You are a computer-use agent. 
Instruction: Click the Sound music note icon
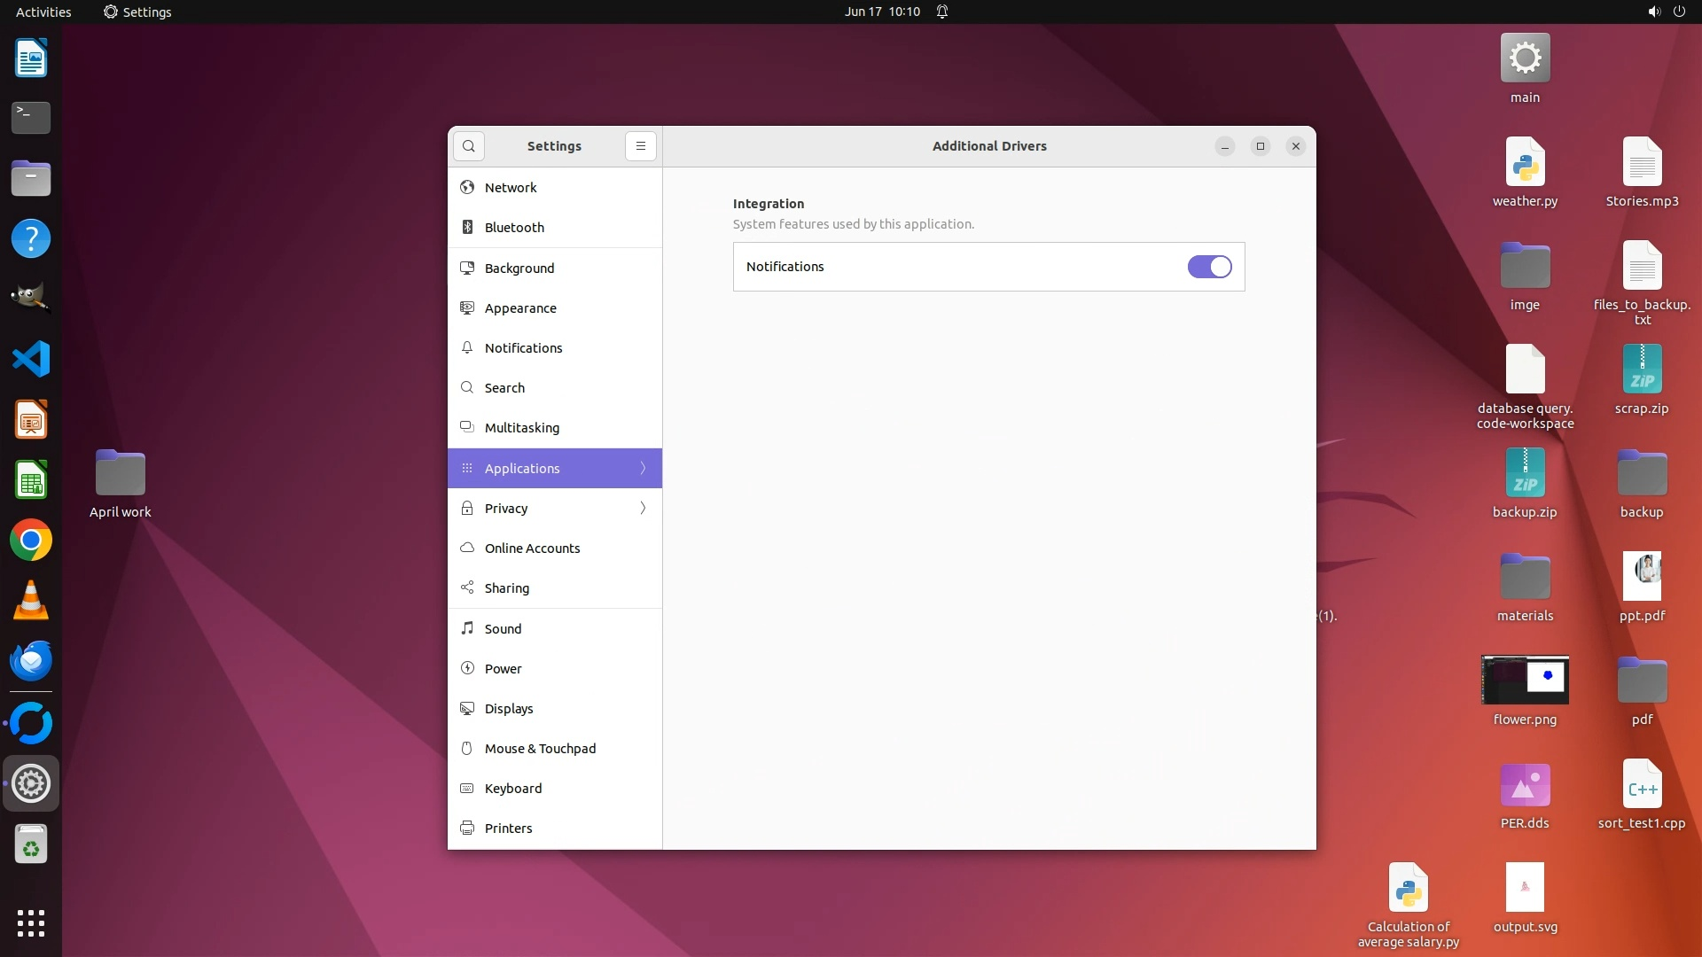tap(467, 628)
